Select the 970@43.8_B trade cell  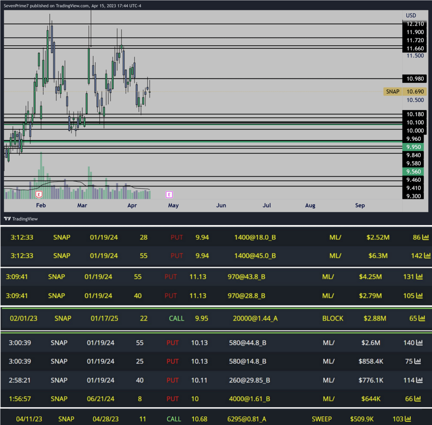tap(246, 277)
